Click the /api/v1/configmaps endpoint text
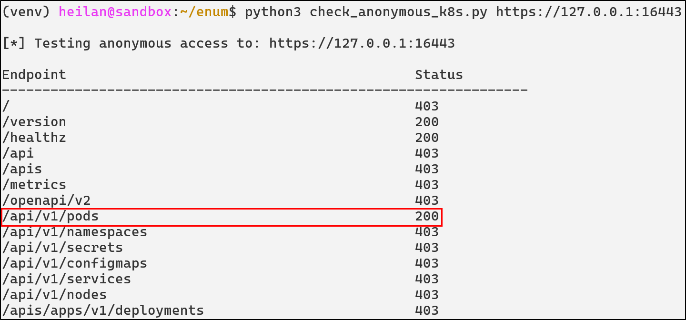 pyautogui.click(x=75, y=263)
